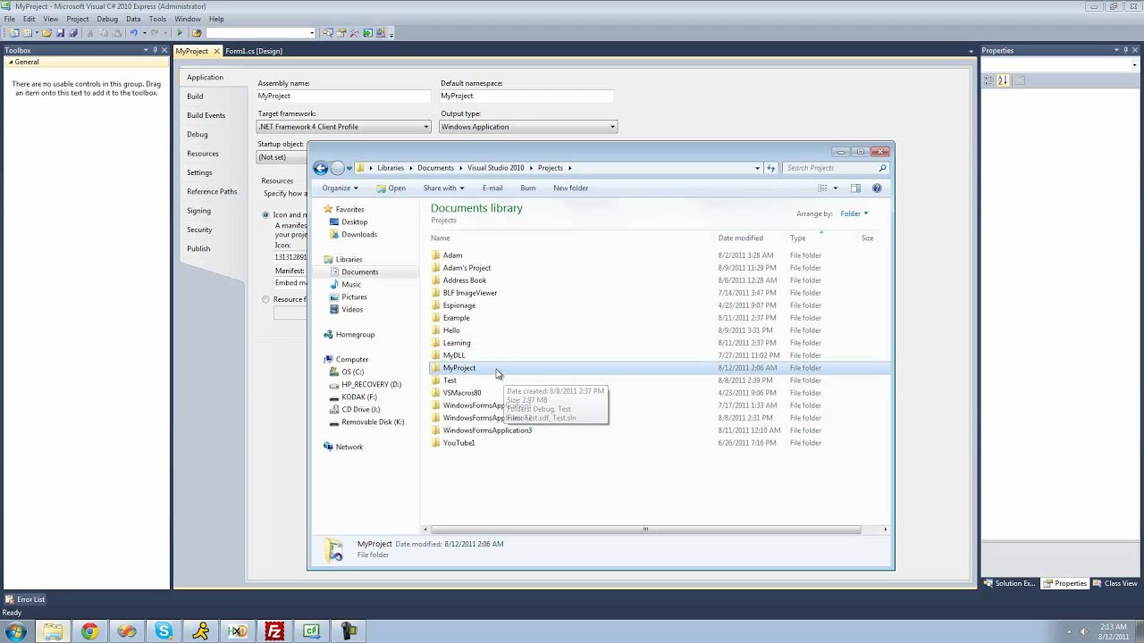Toggle the Explorer preview pane icon
Image resolution: width=1144 pixels, height=643 pixels.
[855, 188]
